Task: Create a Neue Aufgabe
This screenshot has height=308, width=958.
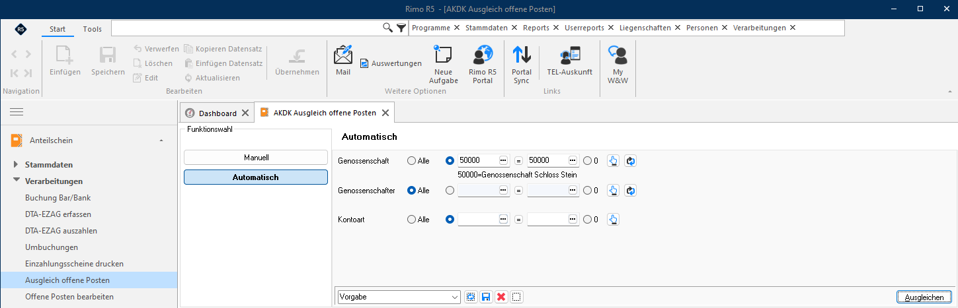Action: (443, 65)
